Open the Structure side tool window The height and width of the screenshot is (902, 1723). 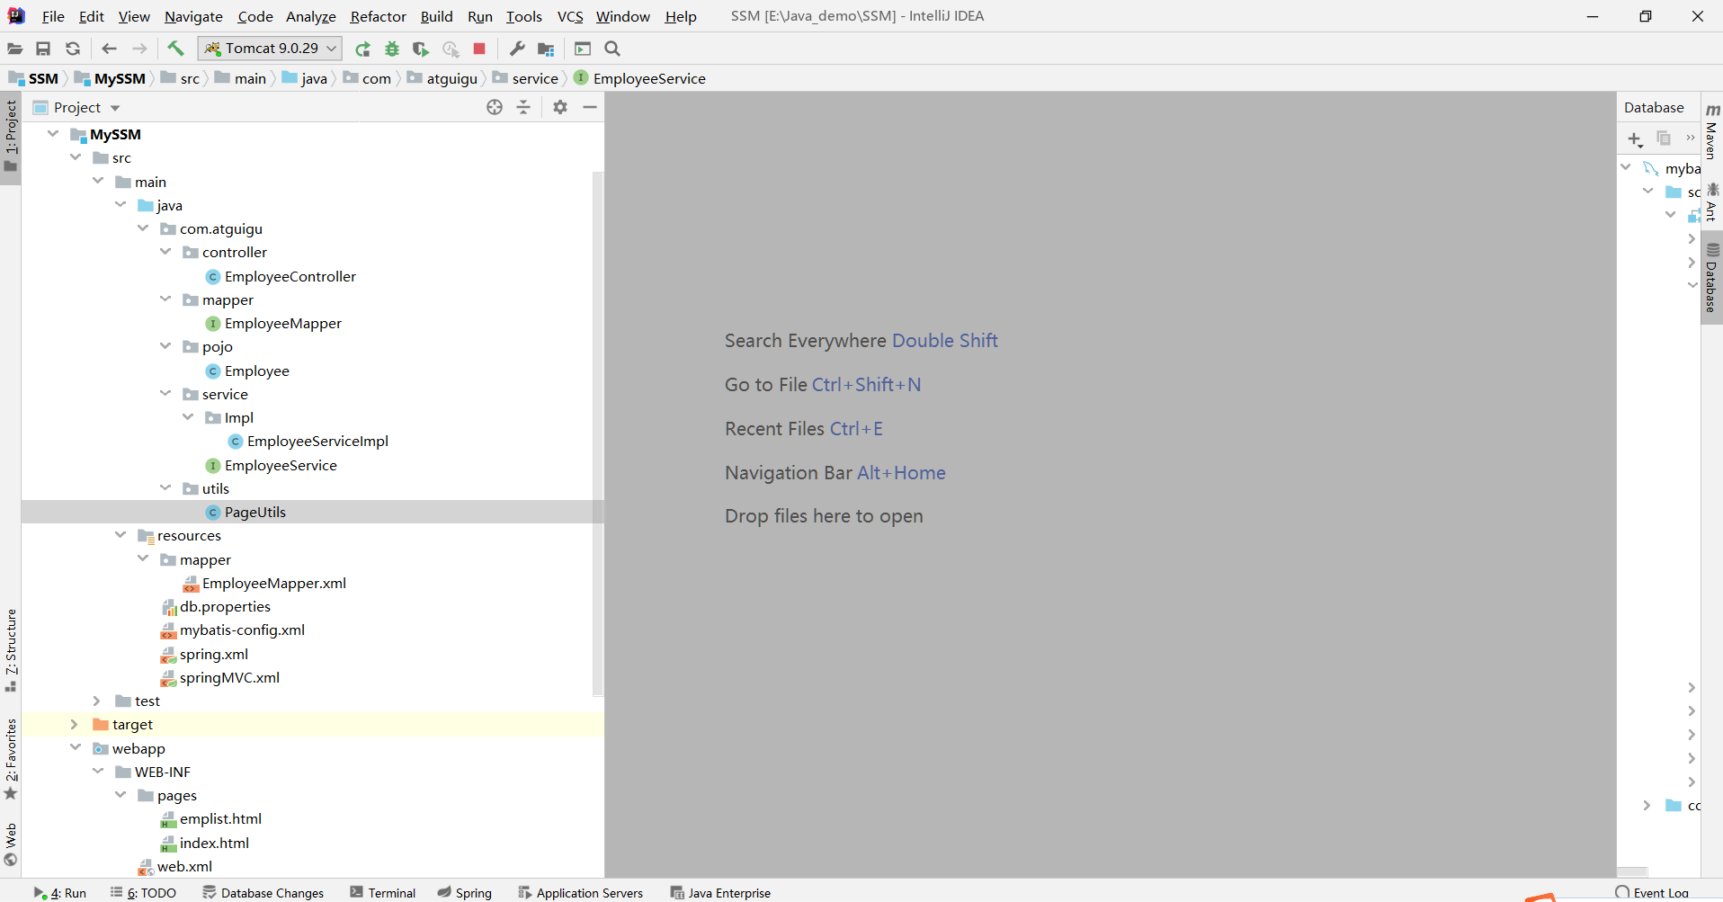pyautogui.click(x=11, y=650)
